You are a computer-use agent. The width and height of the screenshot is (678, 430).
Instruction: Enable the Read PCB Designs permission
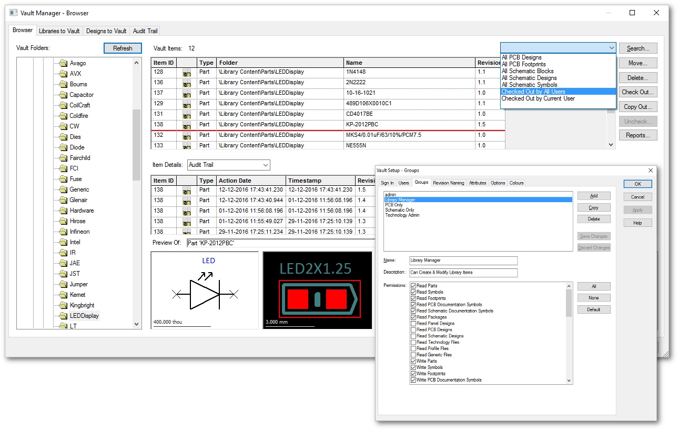click(413, 330)
